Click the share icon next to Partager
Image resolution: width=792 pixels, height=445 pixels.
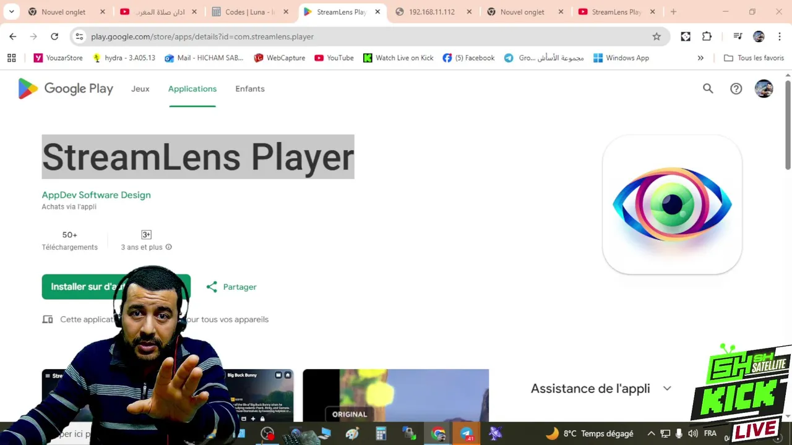pos(212,287)
